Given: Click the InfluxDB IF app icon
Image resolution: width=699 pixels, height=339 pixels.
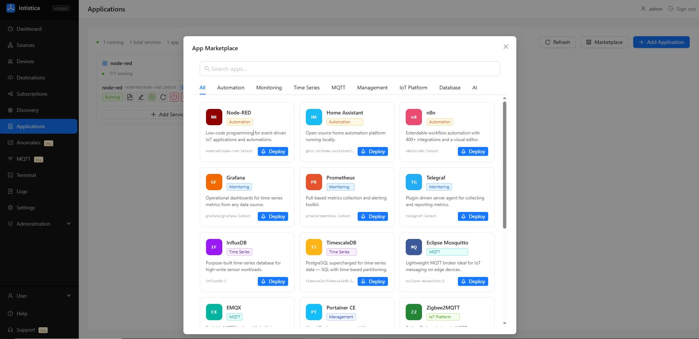Looking at the screenshot, I should (x=214, y=247).
